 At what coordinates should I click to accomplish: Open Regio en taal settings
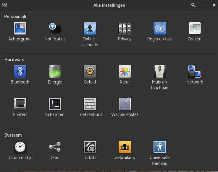pyautogui.click(x=160, y=32)
